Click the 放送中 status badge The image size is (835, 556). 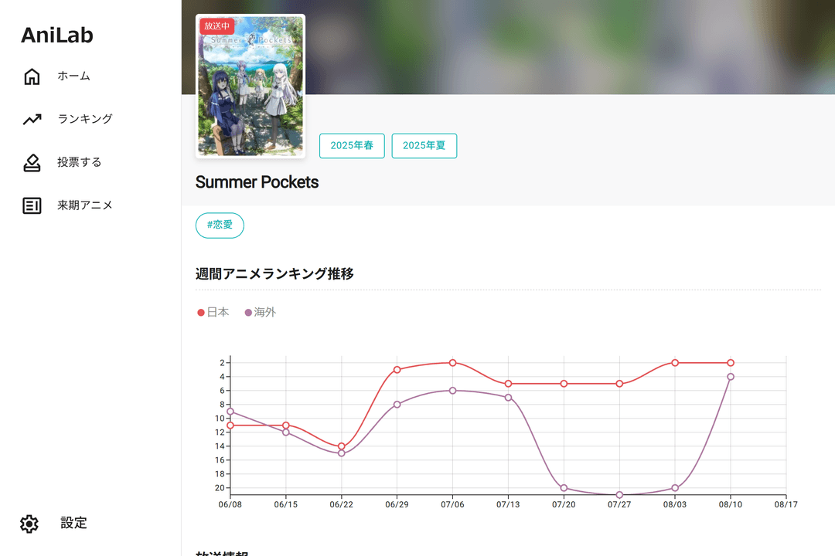216,26
